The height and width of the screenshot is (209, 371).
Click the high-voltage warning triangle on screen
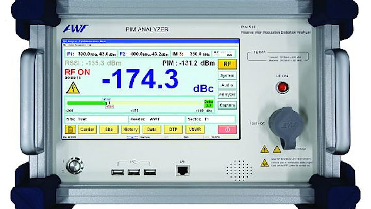tap(73, 88)
